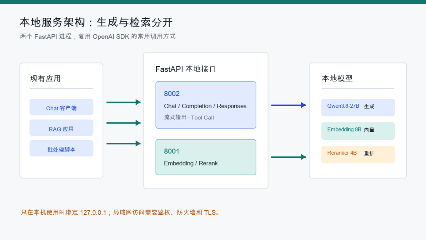Click the 生成 tag beside Qwen3.8-27B
This screenshot has height=240, width=426.
369,107
